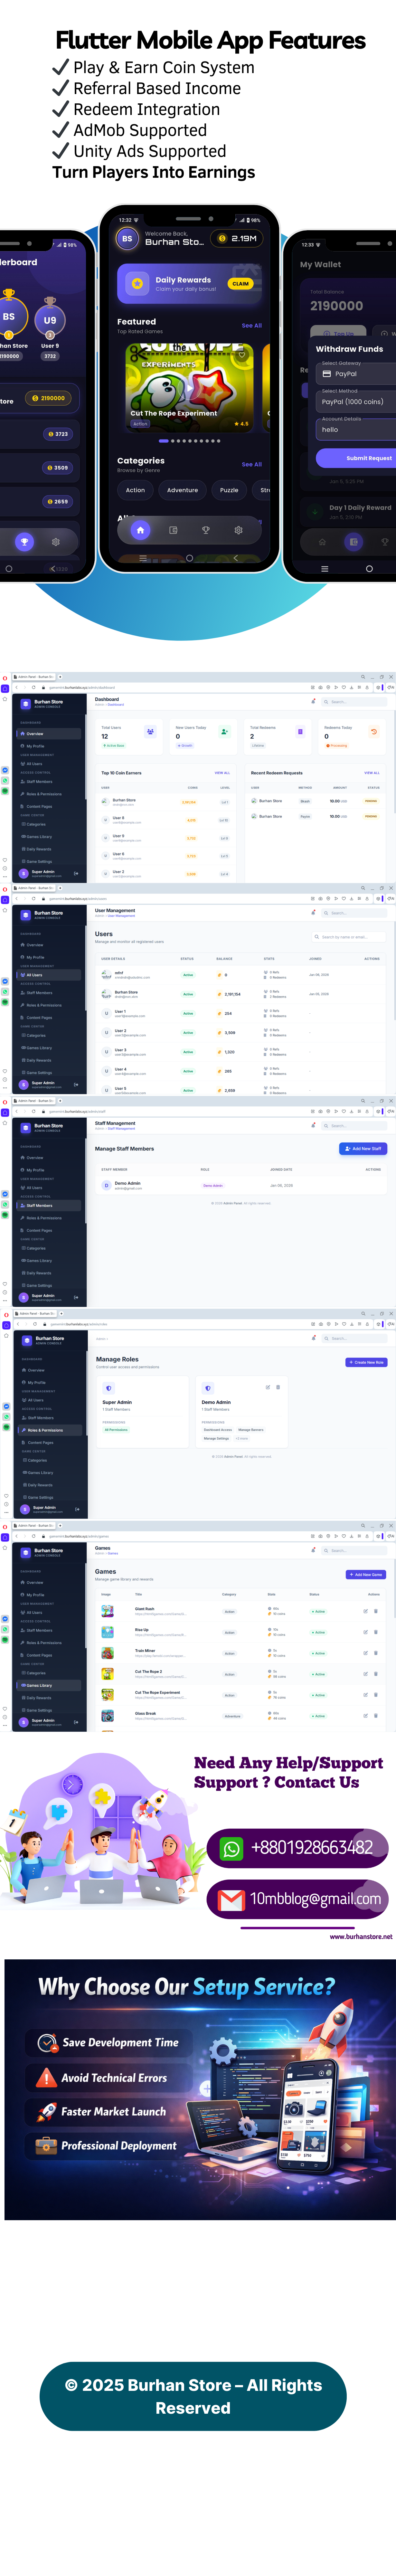Tap the trophy icon in center phone navigation
This screenshot has height=2576, width=396.
click(x=206, y=530)
